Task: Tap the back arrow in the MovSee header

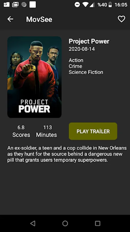Action: [10, 19]
